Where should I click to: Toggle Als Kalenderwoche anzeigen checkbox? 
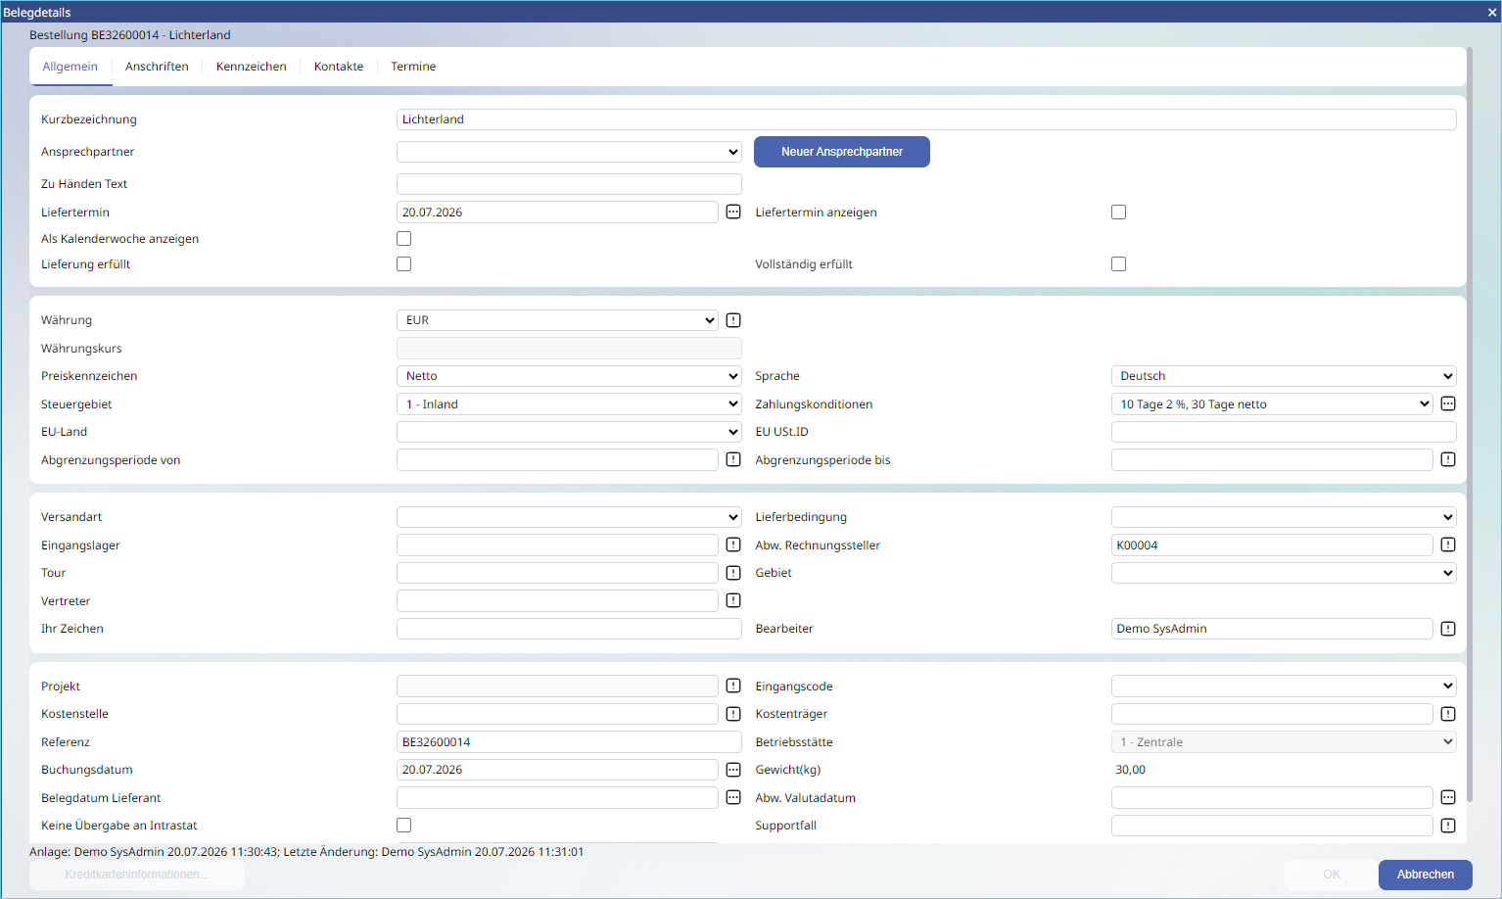404,239
